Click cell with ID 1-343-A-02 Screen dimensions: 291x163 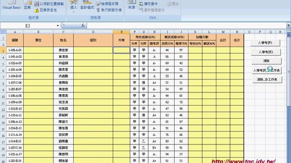click(x=15, y=57)
